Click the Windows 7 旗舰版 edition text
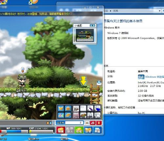Image resolution: width=164 pixels, height=141 pixels. [x=118, y=33]
